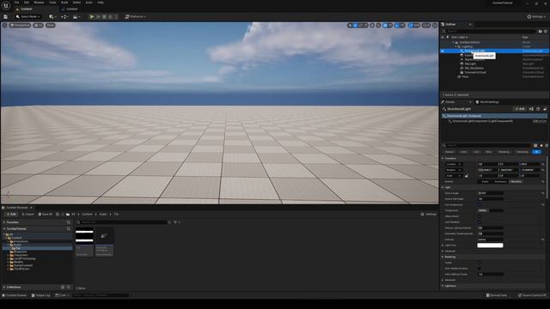The height and width of the screenshot is (309, 550).
Task: Collapse the Transform section in Details
Action: [443, 158]
